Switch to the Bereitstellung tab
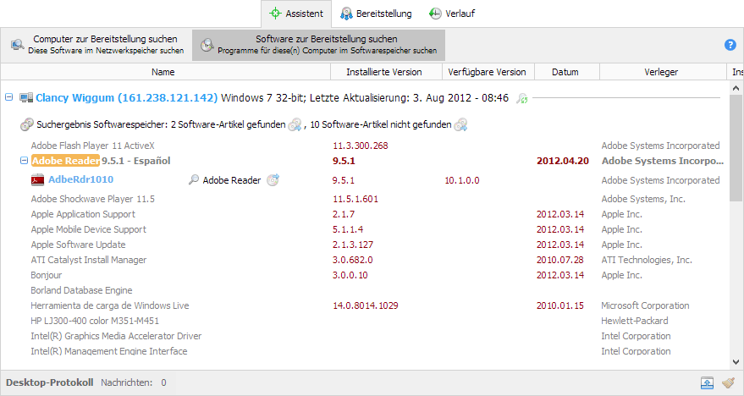 point(376,14)
